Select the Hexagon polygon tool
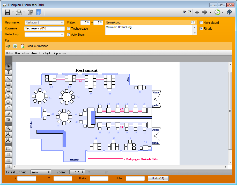Image resolution: width=237 pixels, height=185 pixels. click(9, 102)
